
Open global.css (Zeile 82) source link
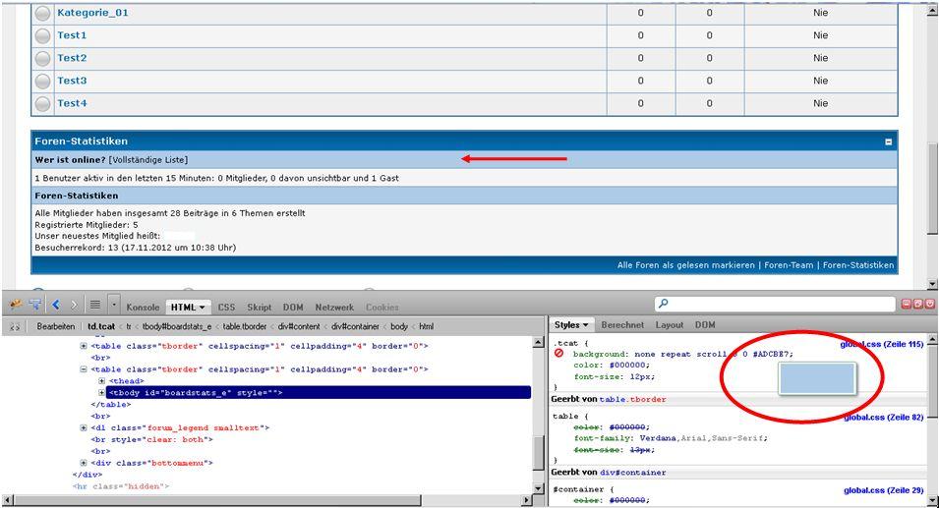pyautogui.click(x=883, y=417)
